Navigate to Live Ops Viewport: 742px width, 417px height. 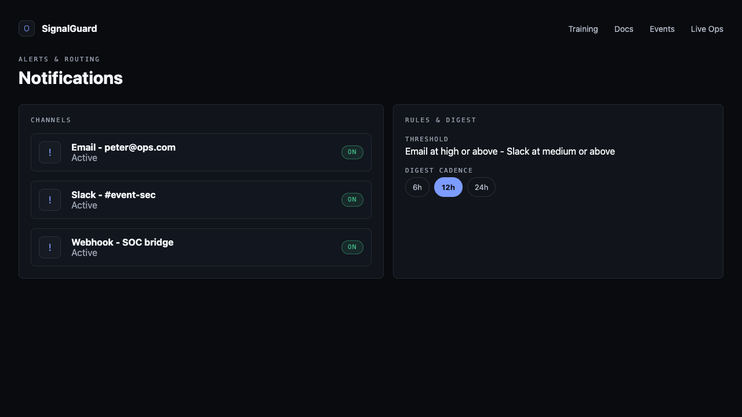[707, 29]
